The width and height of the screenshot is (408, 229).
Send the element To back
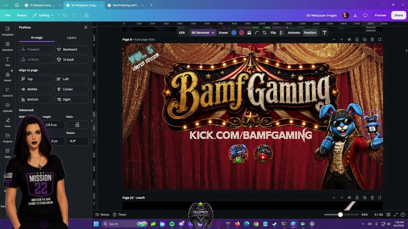pyautogui.click(x=71, y=60)
